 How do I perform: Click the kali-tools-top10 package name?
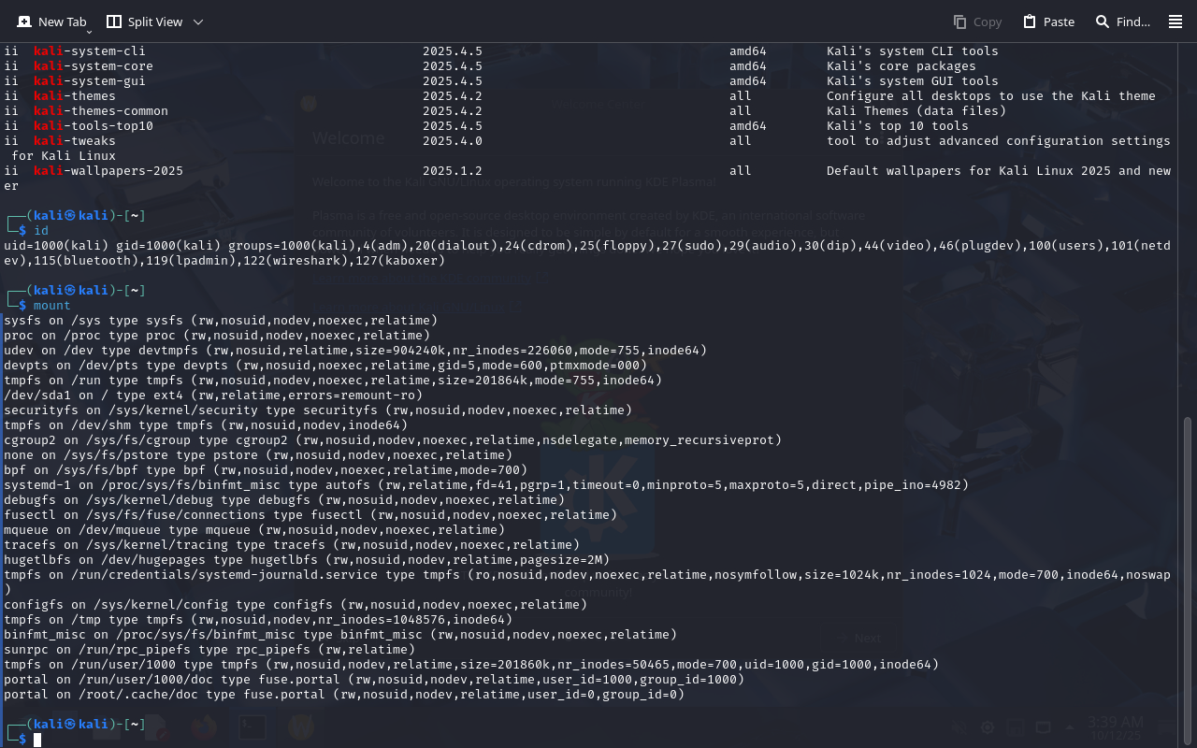(x=94, y=126)
